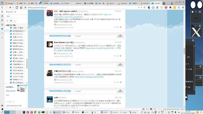Reload the current page
The image size is (203, 114).
click(x=17, y=8)
